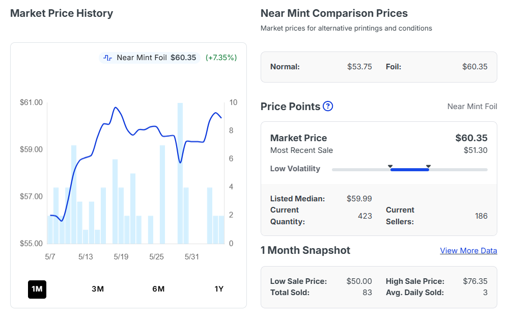
Task: Click the Market Price heading
Action: click(298, 138)
